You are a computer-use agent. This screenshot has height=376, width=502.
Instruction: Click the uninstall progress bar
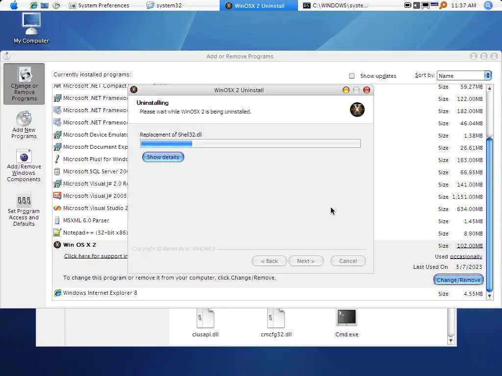pos(251,143)
